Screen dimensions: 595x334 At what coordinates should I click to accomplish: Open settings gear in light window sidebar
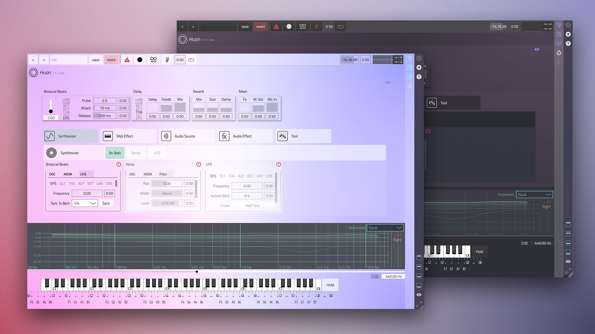tap(419, 58)
